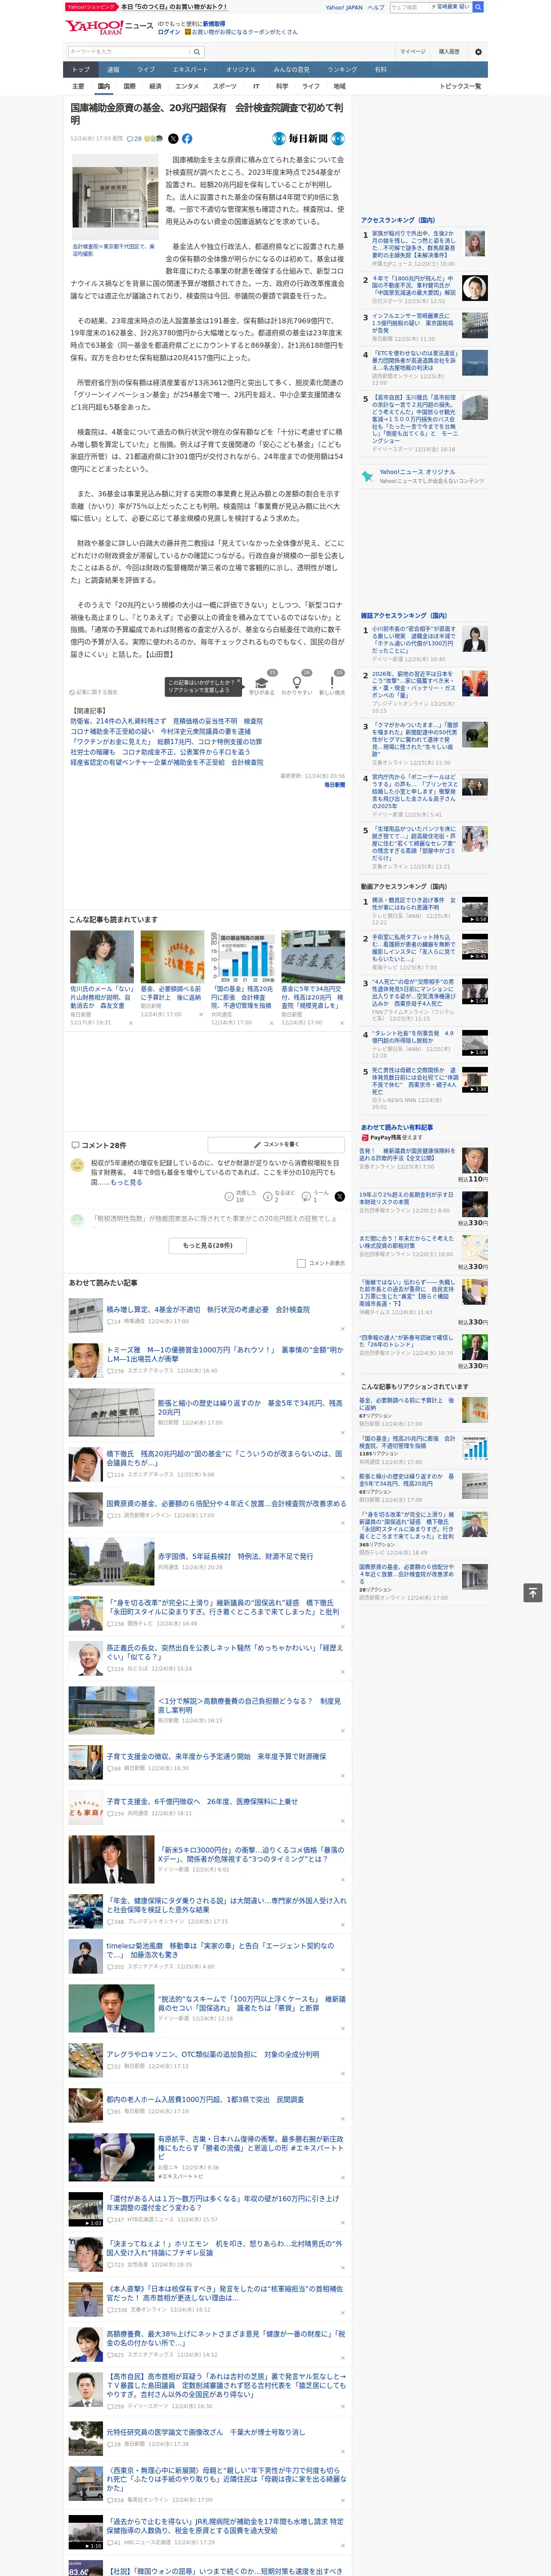
Task: Open トミーズ雅 M-1 article
Action: click(224, 1354)
